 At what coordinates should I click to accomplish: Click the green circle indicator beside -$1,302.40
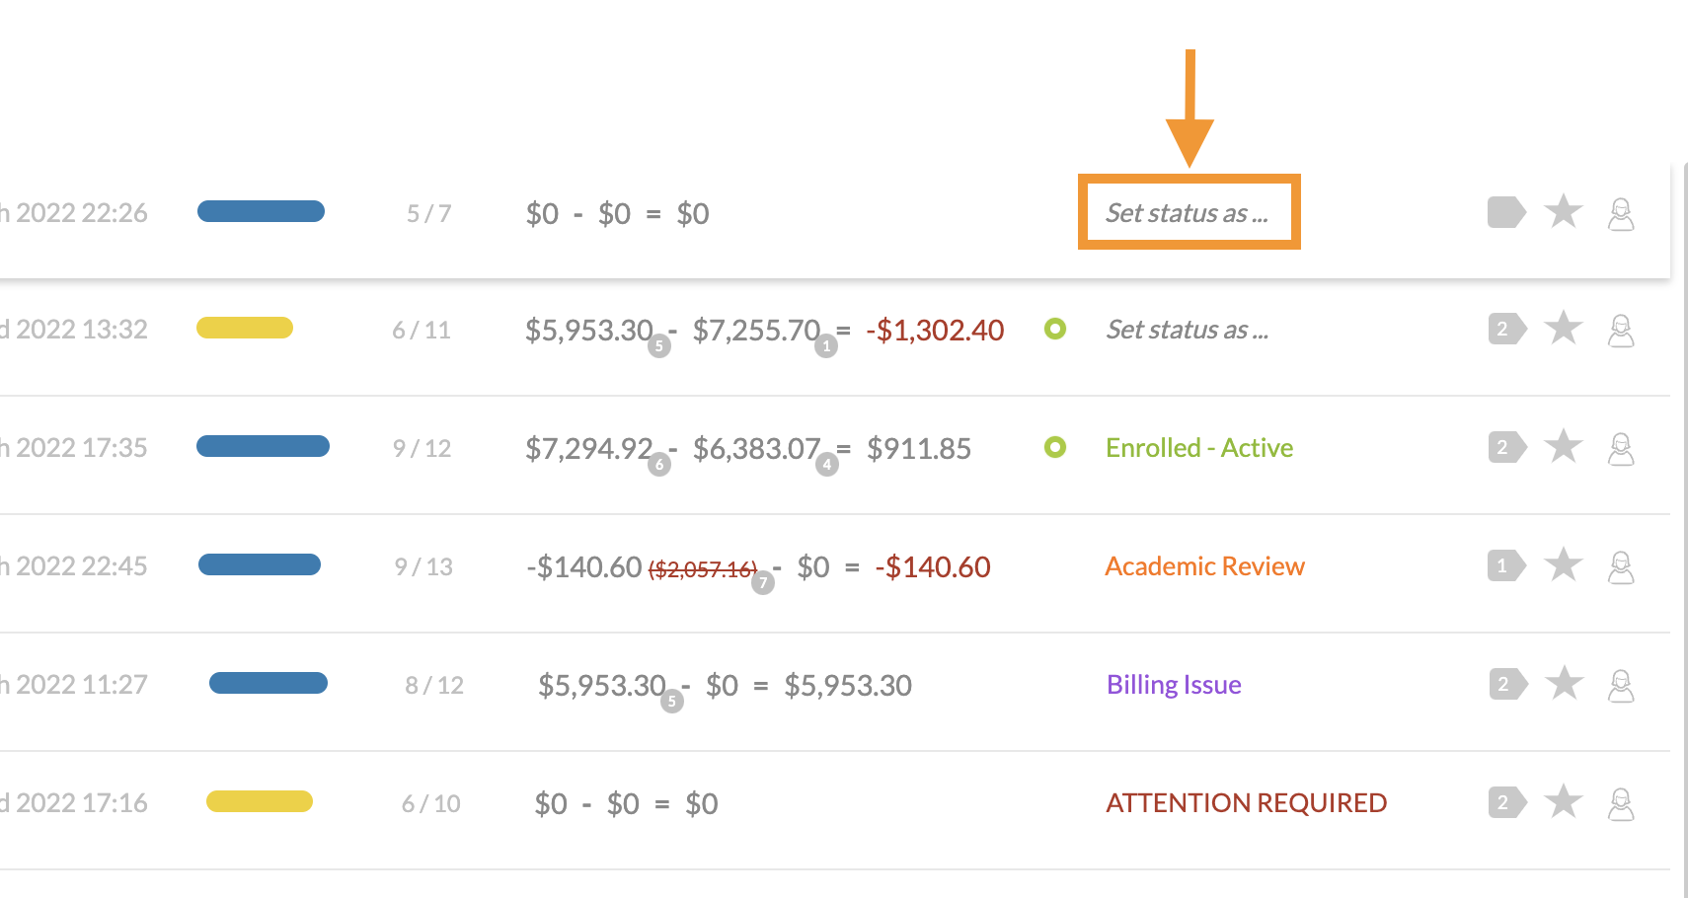tap(1055, 329)
